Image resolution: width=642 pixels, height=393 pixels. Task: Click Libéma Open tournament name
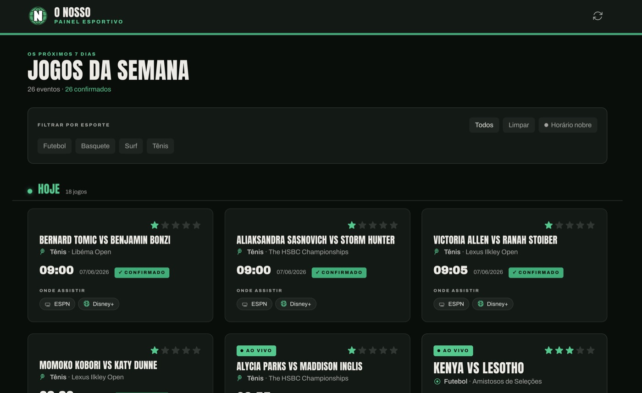pyautogui.click(x=91, y=252)
